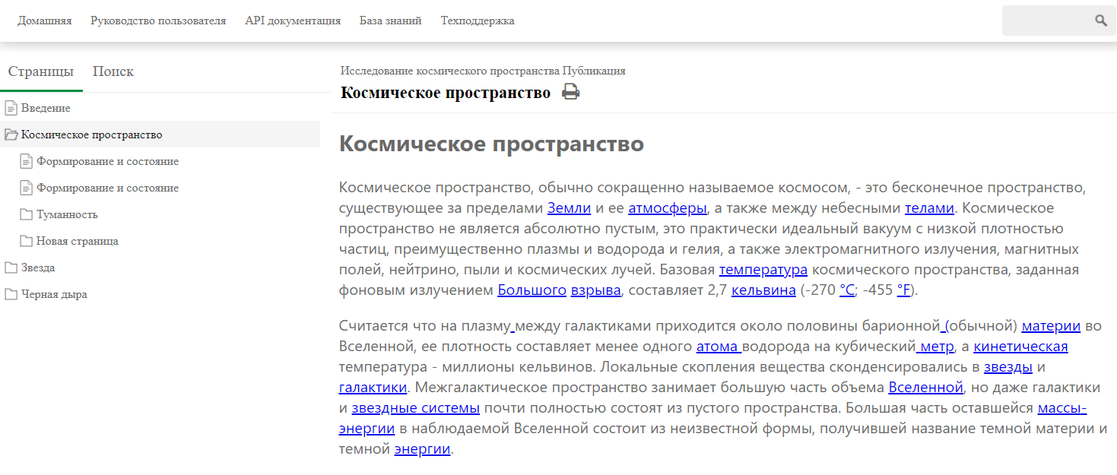Click the page icon beside Формирование и состояние

pos(25,160)
